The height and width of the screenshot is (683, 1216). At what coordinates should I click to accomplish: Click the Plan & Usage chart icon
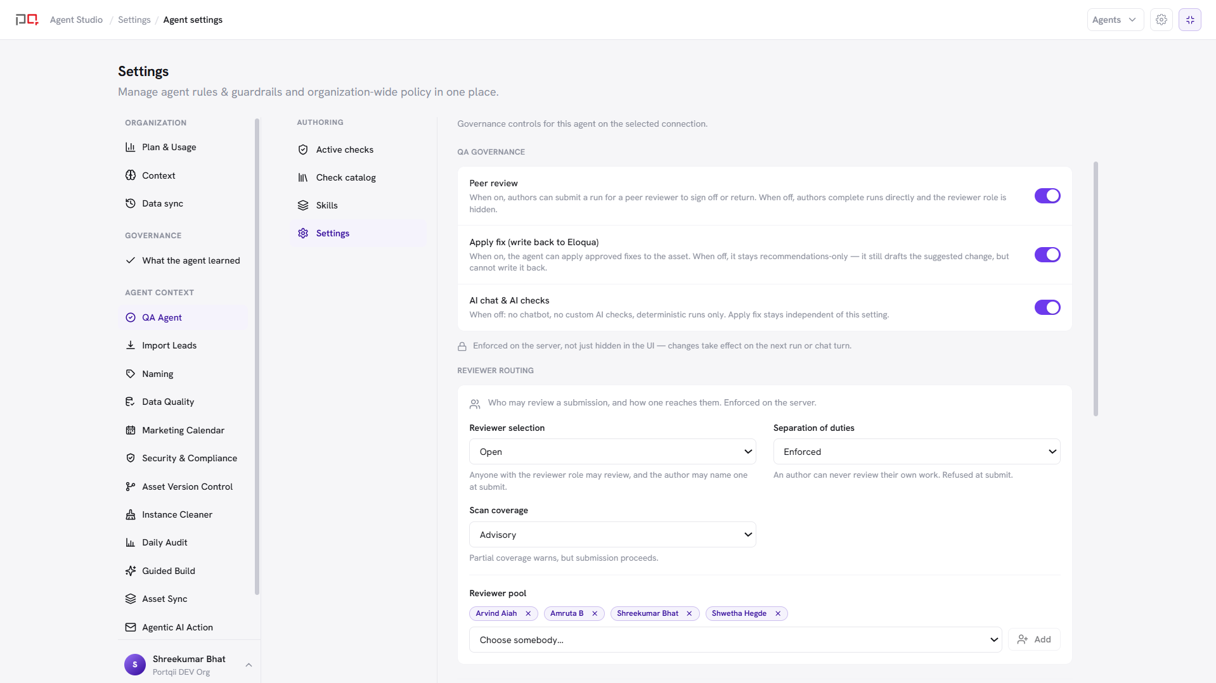click(131, 147)
